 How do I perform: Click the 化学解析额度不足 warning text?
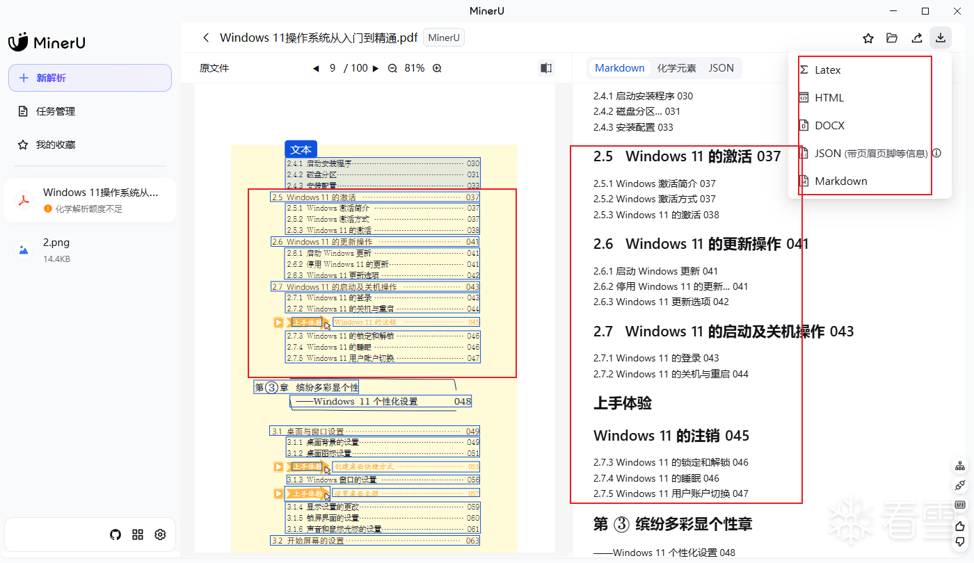(x=88, y=209)
